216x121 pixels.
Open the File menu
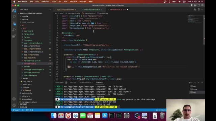(x=31, y=2)
